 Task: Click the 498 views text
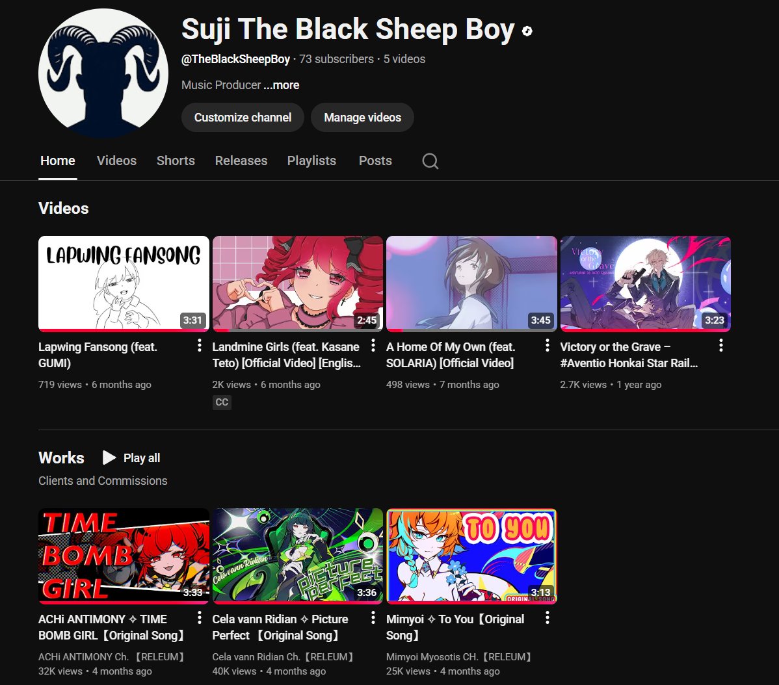point(408,384)
